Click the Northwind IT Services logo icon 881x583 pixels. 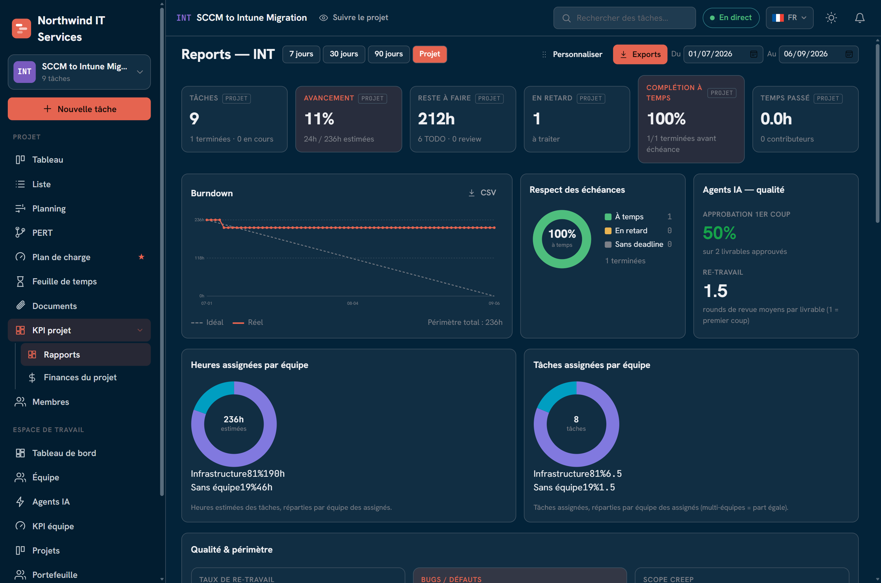click(21, 29)
